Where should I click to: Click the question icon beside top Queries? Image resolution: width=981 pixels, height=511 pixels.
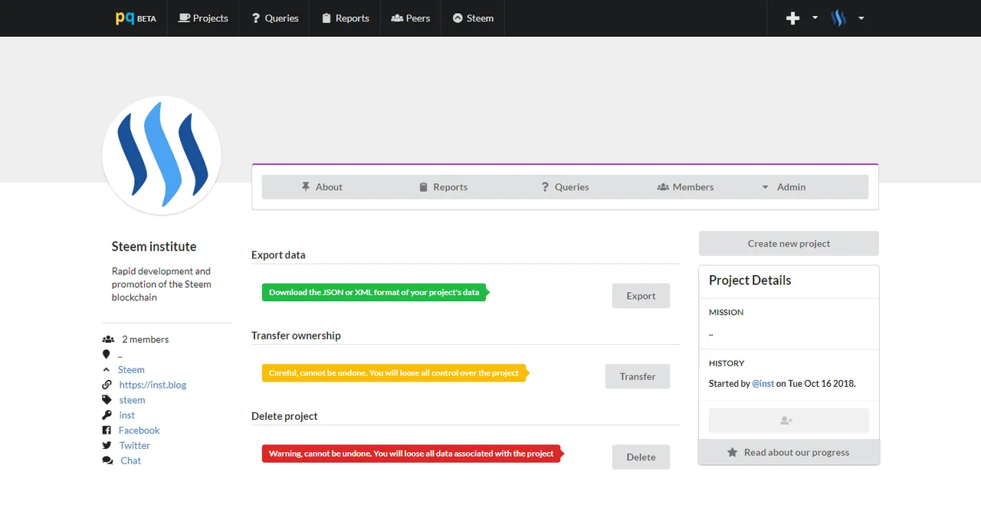click(255, 18)
